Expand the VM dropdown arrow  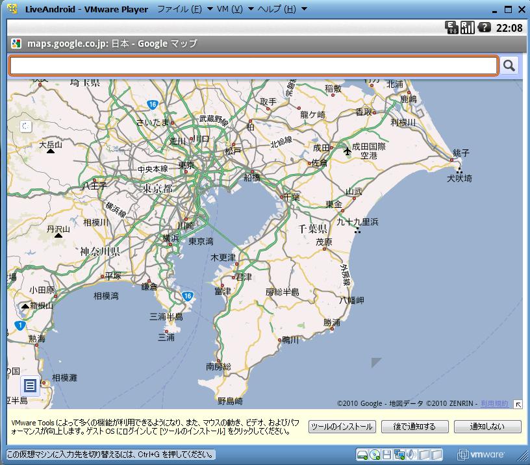click(x=251, y=9)
